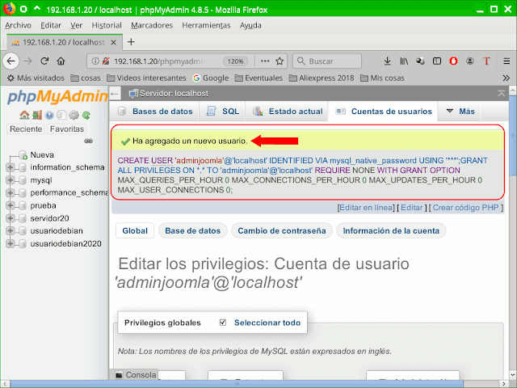
Task: Click the Favoritas button in sidebar
Action: pos(67,129)
